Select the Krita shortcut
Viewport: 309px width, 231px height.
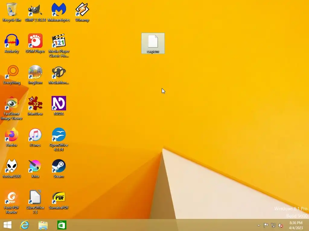(x=35, y=168)
